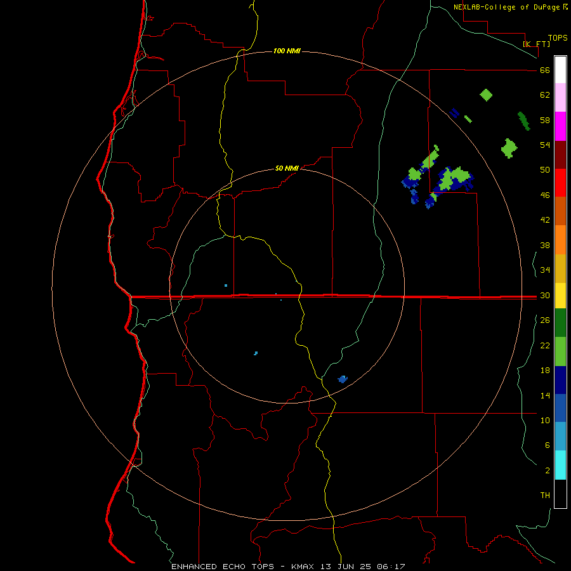Viewport: 571px width, 571px height.
Task: Click the legend value "38"
Action: point(545,245)
